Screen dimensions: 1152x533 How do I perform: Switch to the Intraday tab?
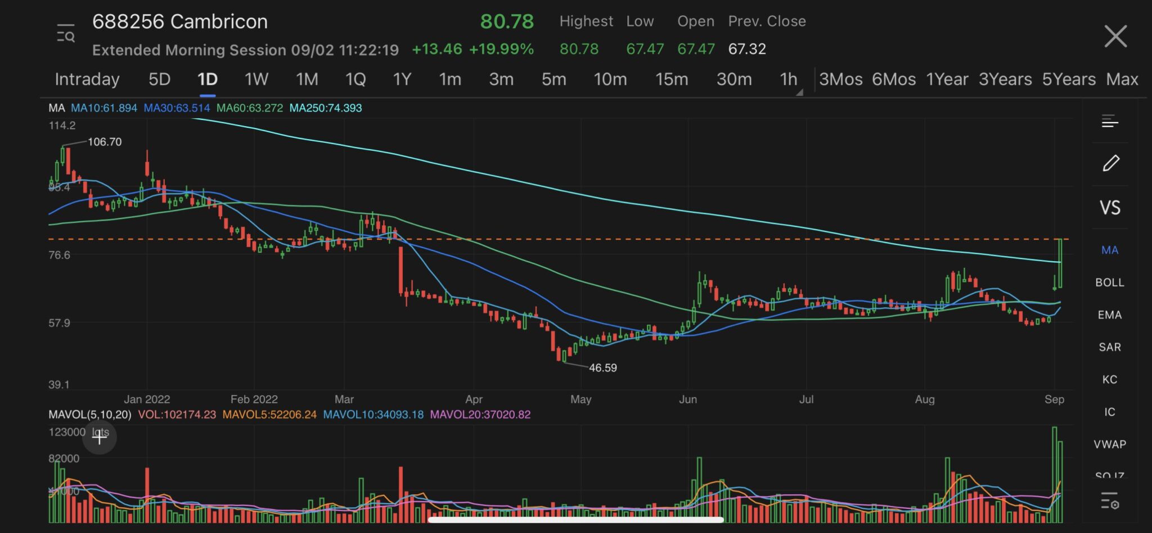tap(87, 79)
